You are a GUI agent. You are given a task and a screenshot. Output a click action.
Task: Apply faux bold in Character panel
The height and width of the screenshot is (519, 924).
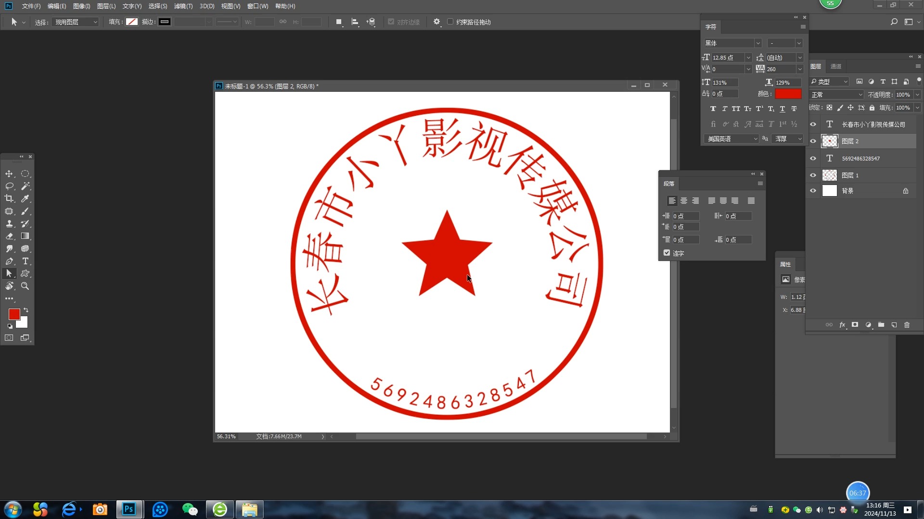click(713, 109)
